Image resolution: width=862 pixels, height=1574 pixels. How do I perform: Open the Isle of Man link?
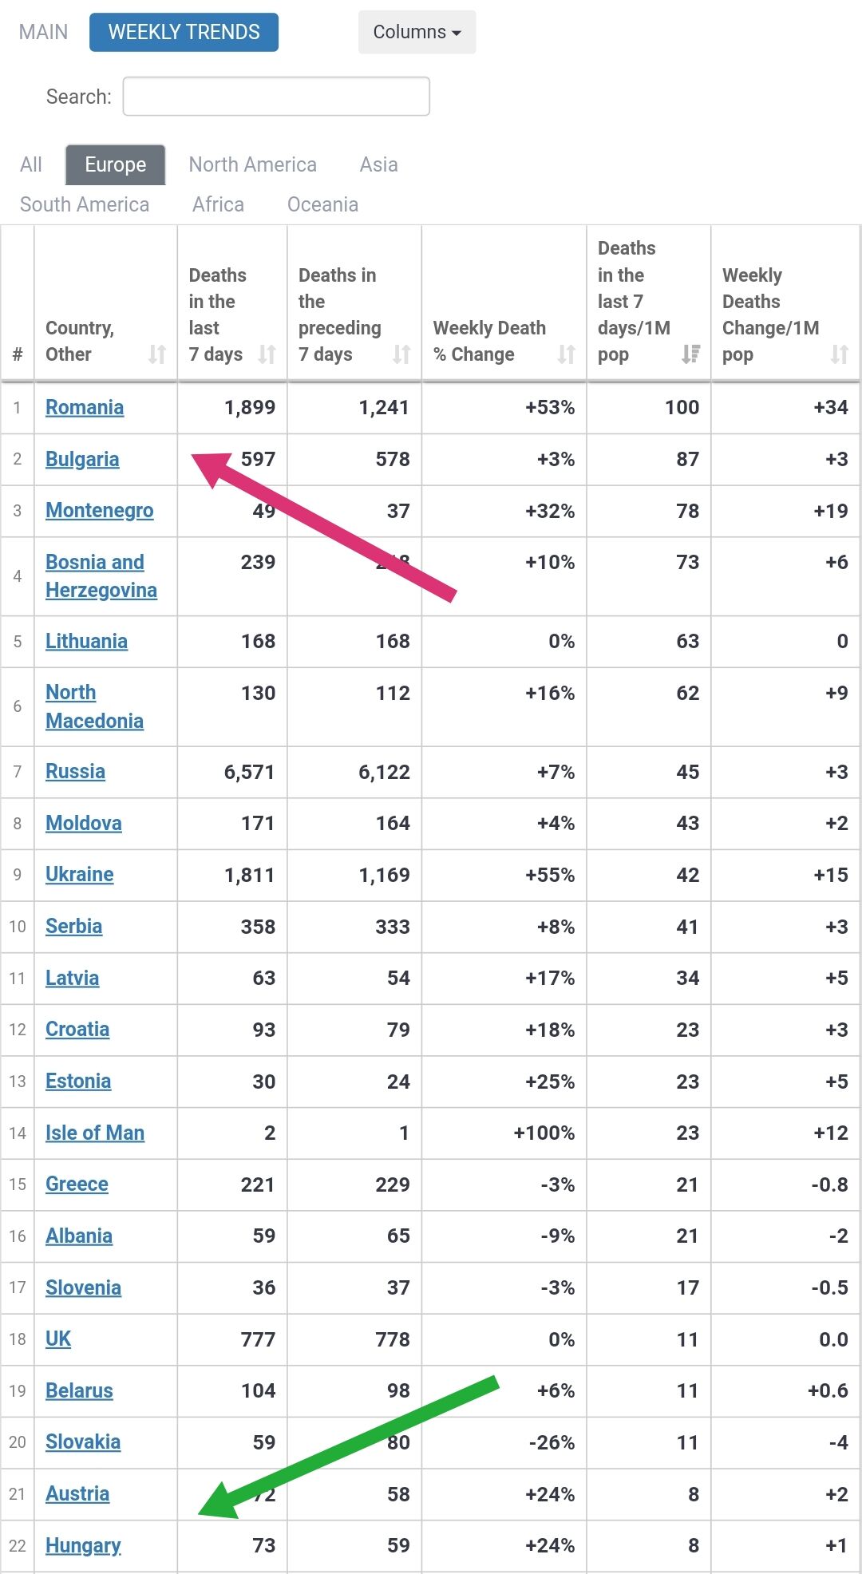tap(95, 1133)
